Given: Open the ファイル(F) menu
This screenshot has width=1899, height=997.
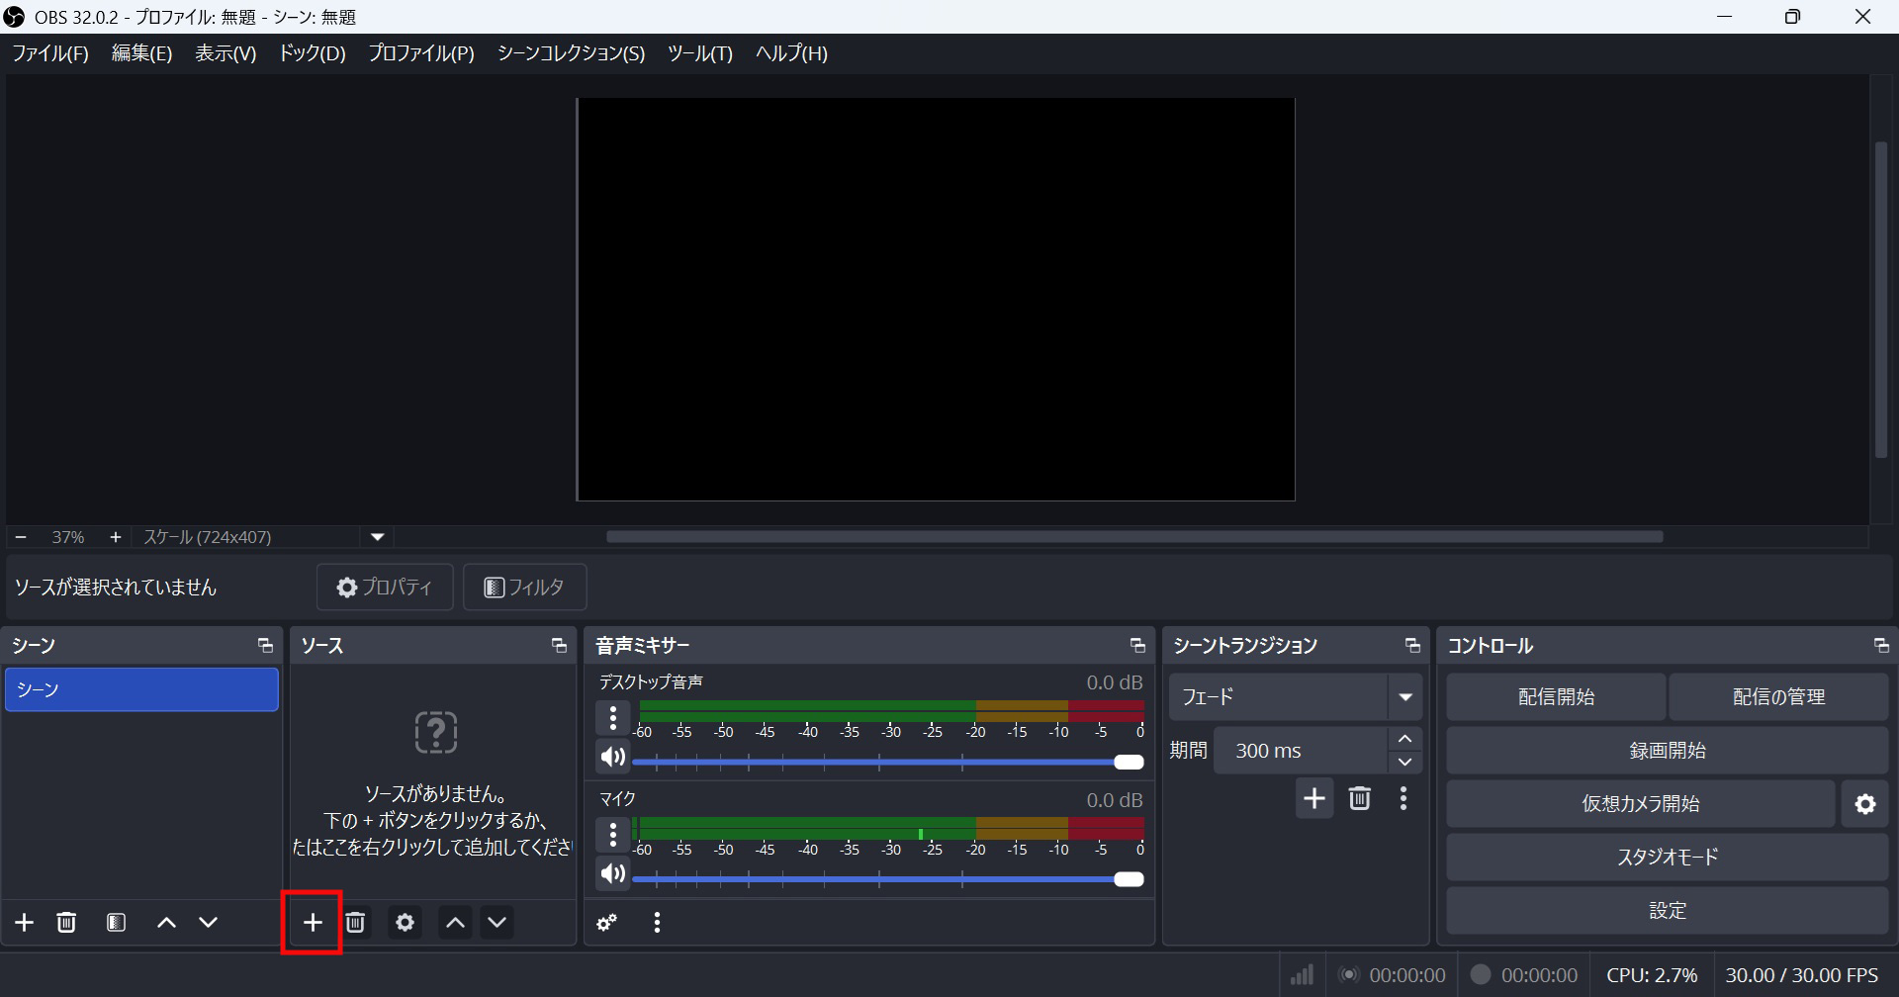Looking at the screenshot, I should [50, 53].
